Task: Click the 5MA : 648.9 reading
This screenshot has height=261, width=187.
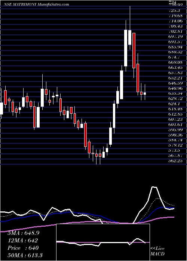Action: [23, 233]
